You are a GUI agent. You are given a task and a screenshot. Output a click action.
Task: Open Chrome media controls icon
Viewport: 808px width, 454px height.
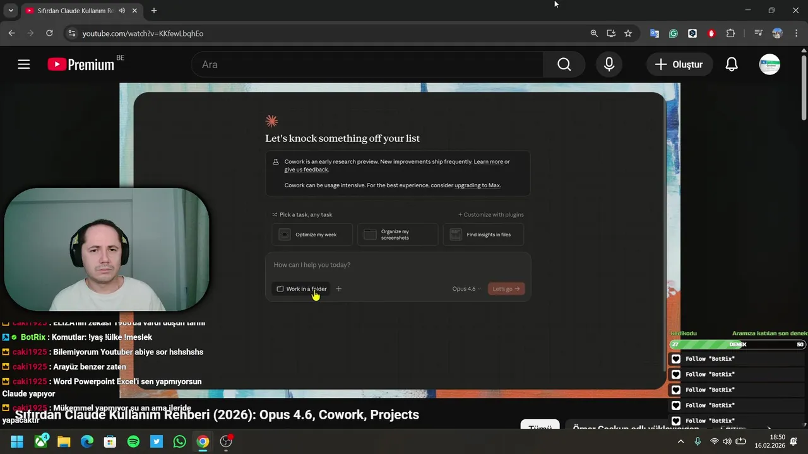(758, 33)
